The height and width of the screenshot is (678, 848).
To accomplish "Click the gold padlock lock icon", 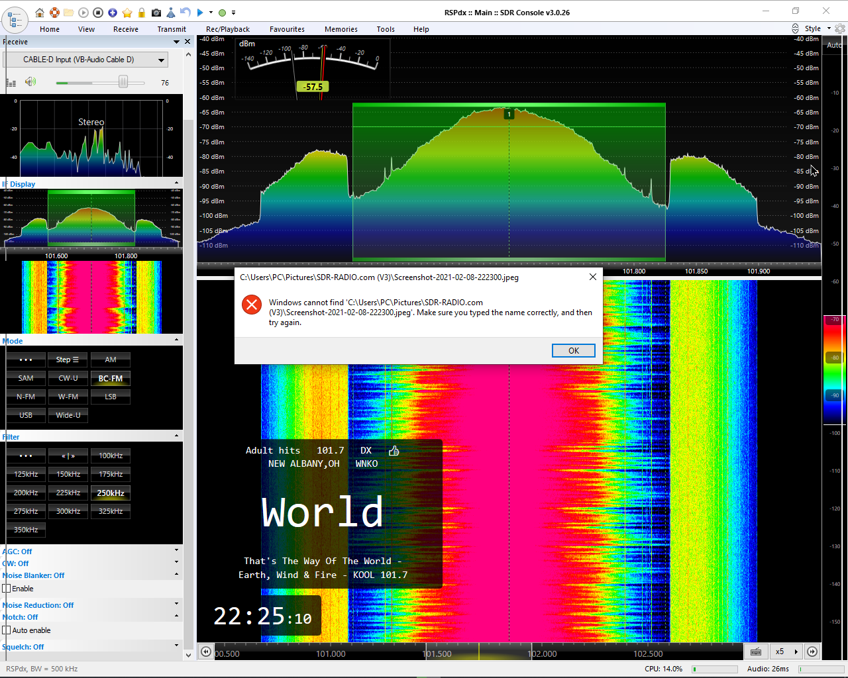I will pyautogui.click(x=142, y=13).
